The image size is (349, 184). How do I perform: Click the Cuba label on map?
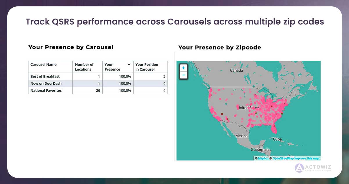[x=277, y=139]
